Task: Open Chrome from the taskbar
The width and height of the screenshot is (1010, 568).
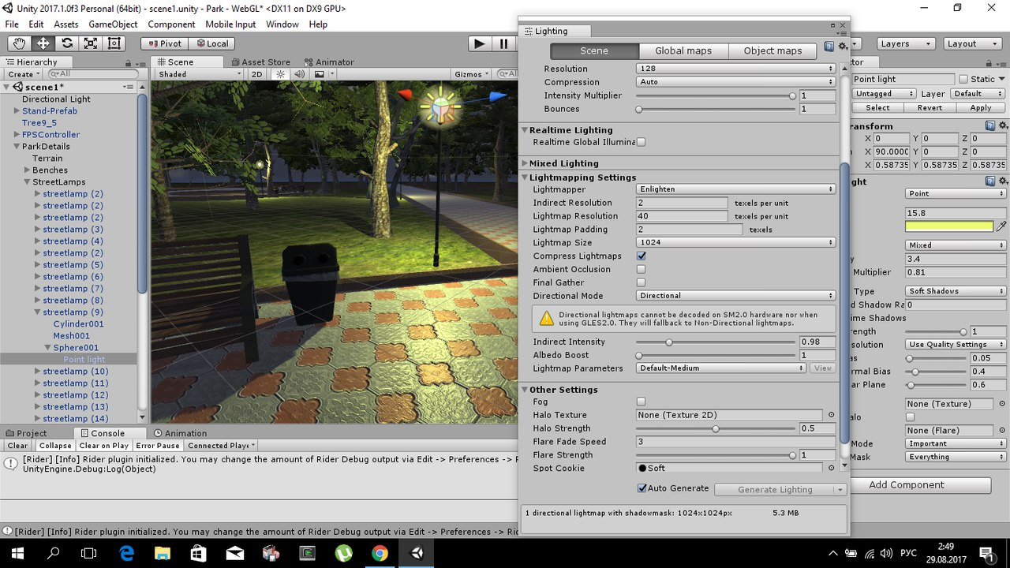Action: 380,553
